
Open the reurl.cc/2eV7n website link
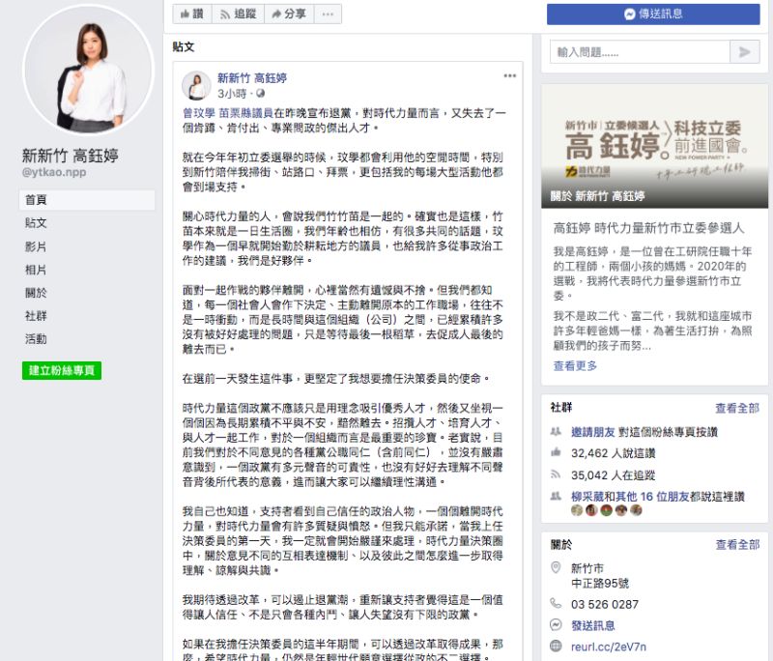[x=609, y=647]
